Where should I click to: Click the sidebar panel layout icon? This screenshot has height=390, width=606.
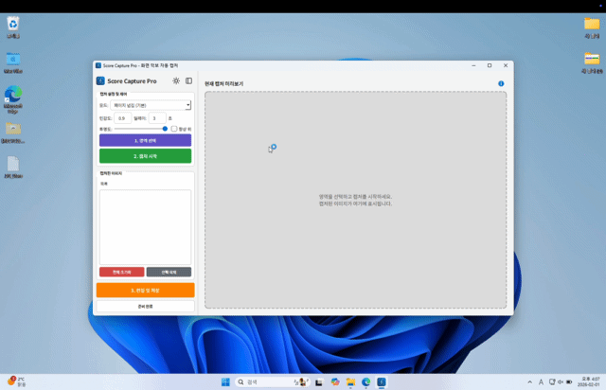pyautogui.click(x=188, y=81)
